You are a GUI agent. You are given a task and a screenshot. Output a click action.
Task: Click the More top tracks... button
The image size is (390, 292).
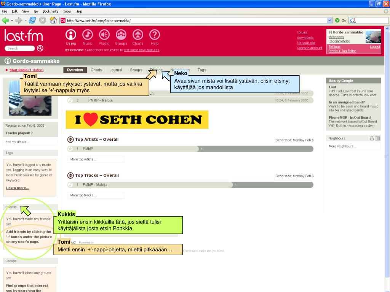tap(96, 195)
